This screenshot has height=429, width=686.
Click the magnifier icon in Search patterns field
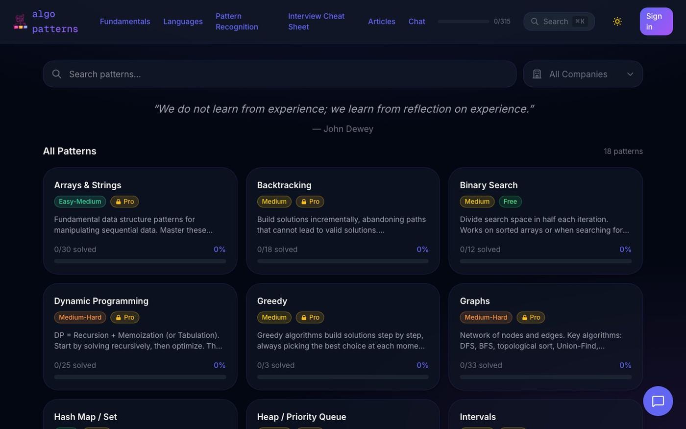[57, 74]
